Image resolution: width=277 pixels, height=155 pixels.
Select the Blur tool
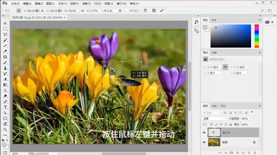(x=5, y=90)
